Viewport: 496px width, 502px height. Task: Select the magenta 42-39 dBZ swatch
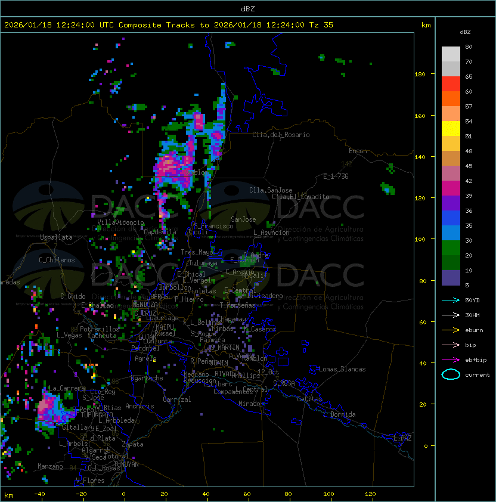(451, 188)
